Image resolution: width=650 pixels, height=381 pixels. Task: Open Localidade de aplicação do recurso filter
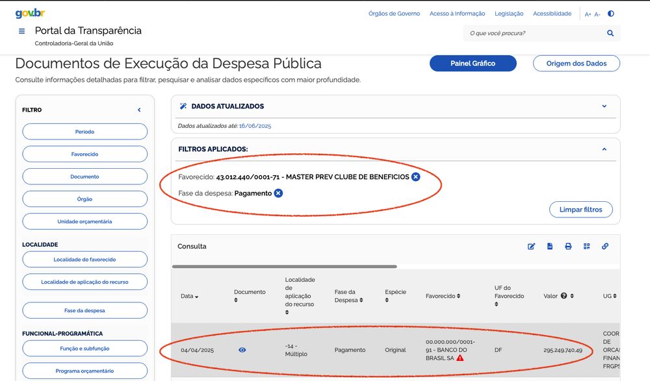pyautogui.click(x=84, y=282)
